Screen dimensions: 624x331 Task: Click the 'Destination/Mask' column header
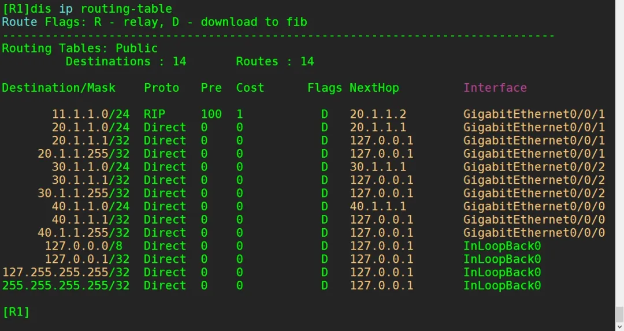[59, 88]
